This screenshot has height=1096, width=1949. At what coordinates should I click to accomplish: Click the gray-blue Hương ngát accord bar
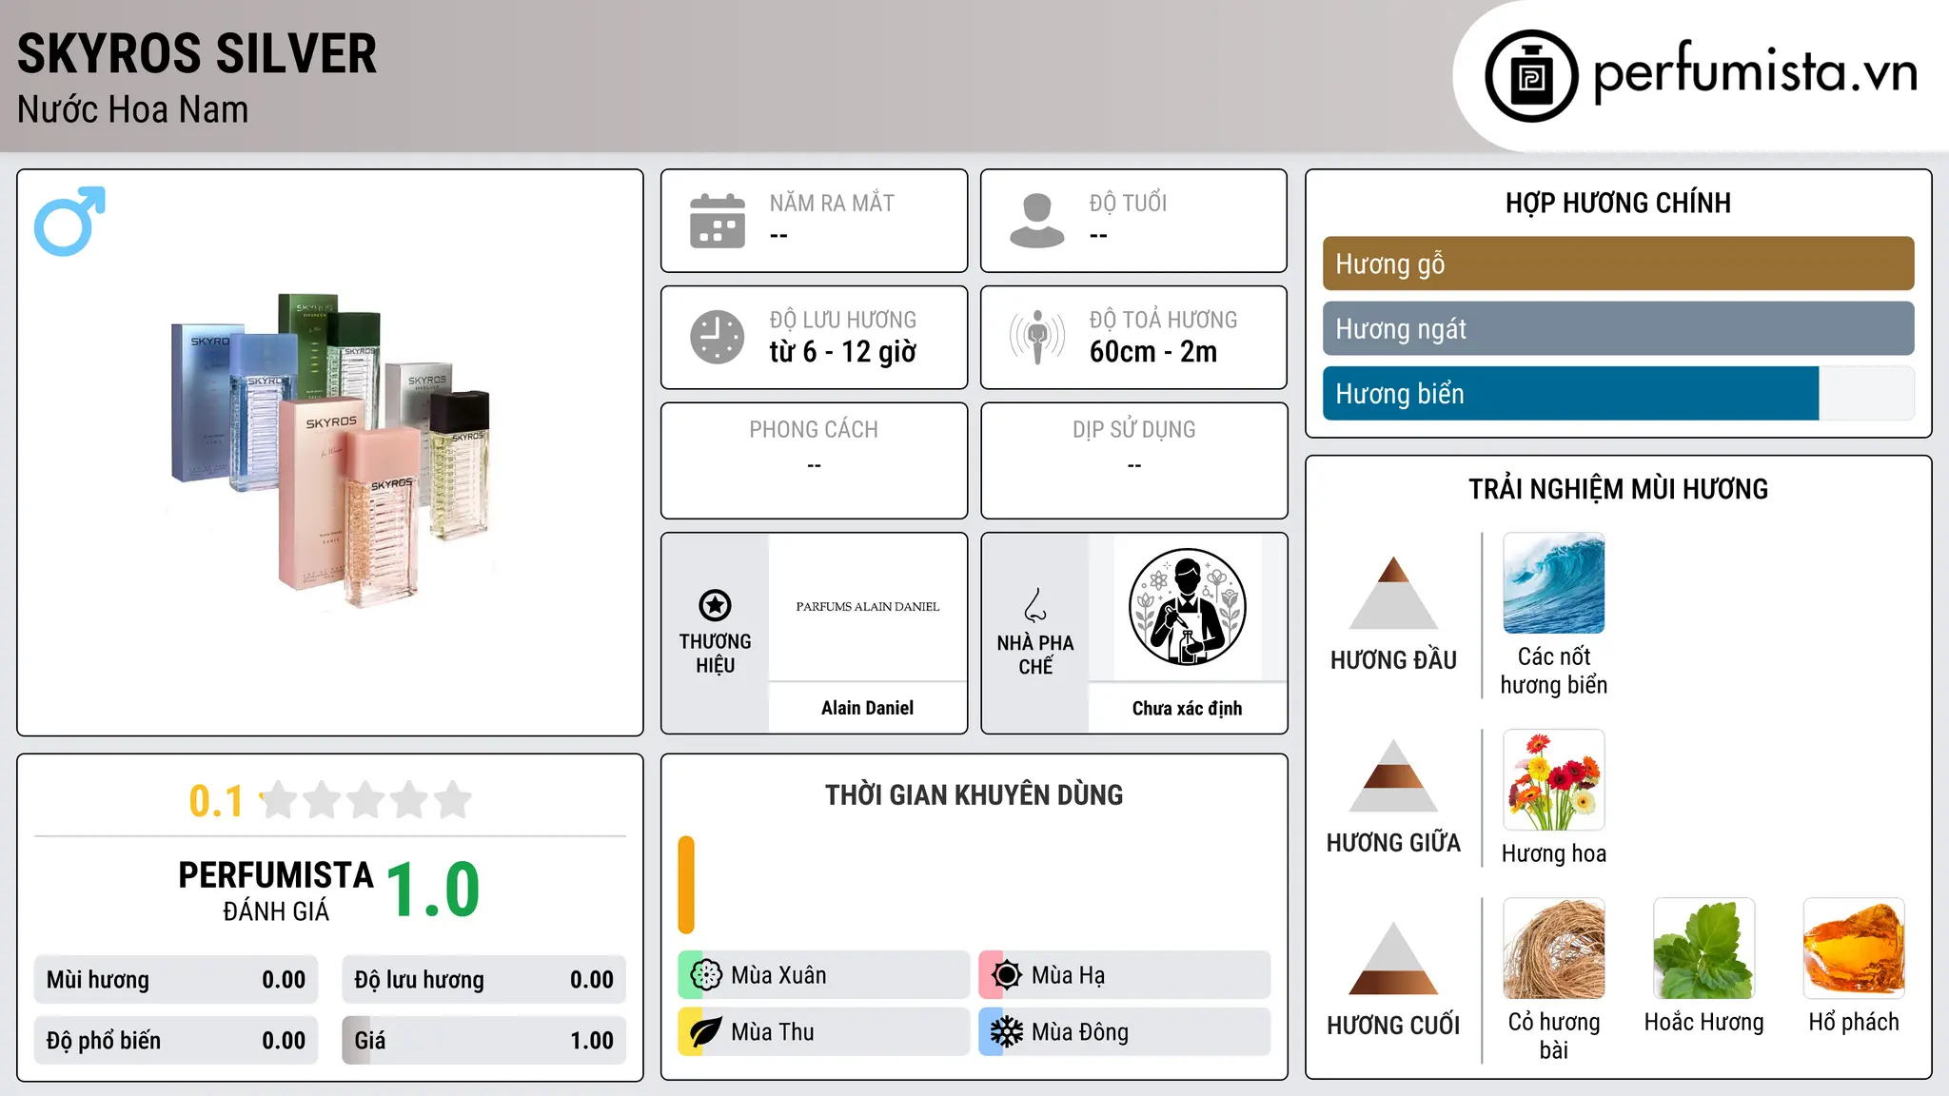[x=1618, y=328]
